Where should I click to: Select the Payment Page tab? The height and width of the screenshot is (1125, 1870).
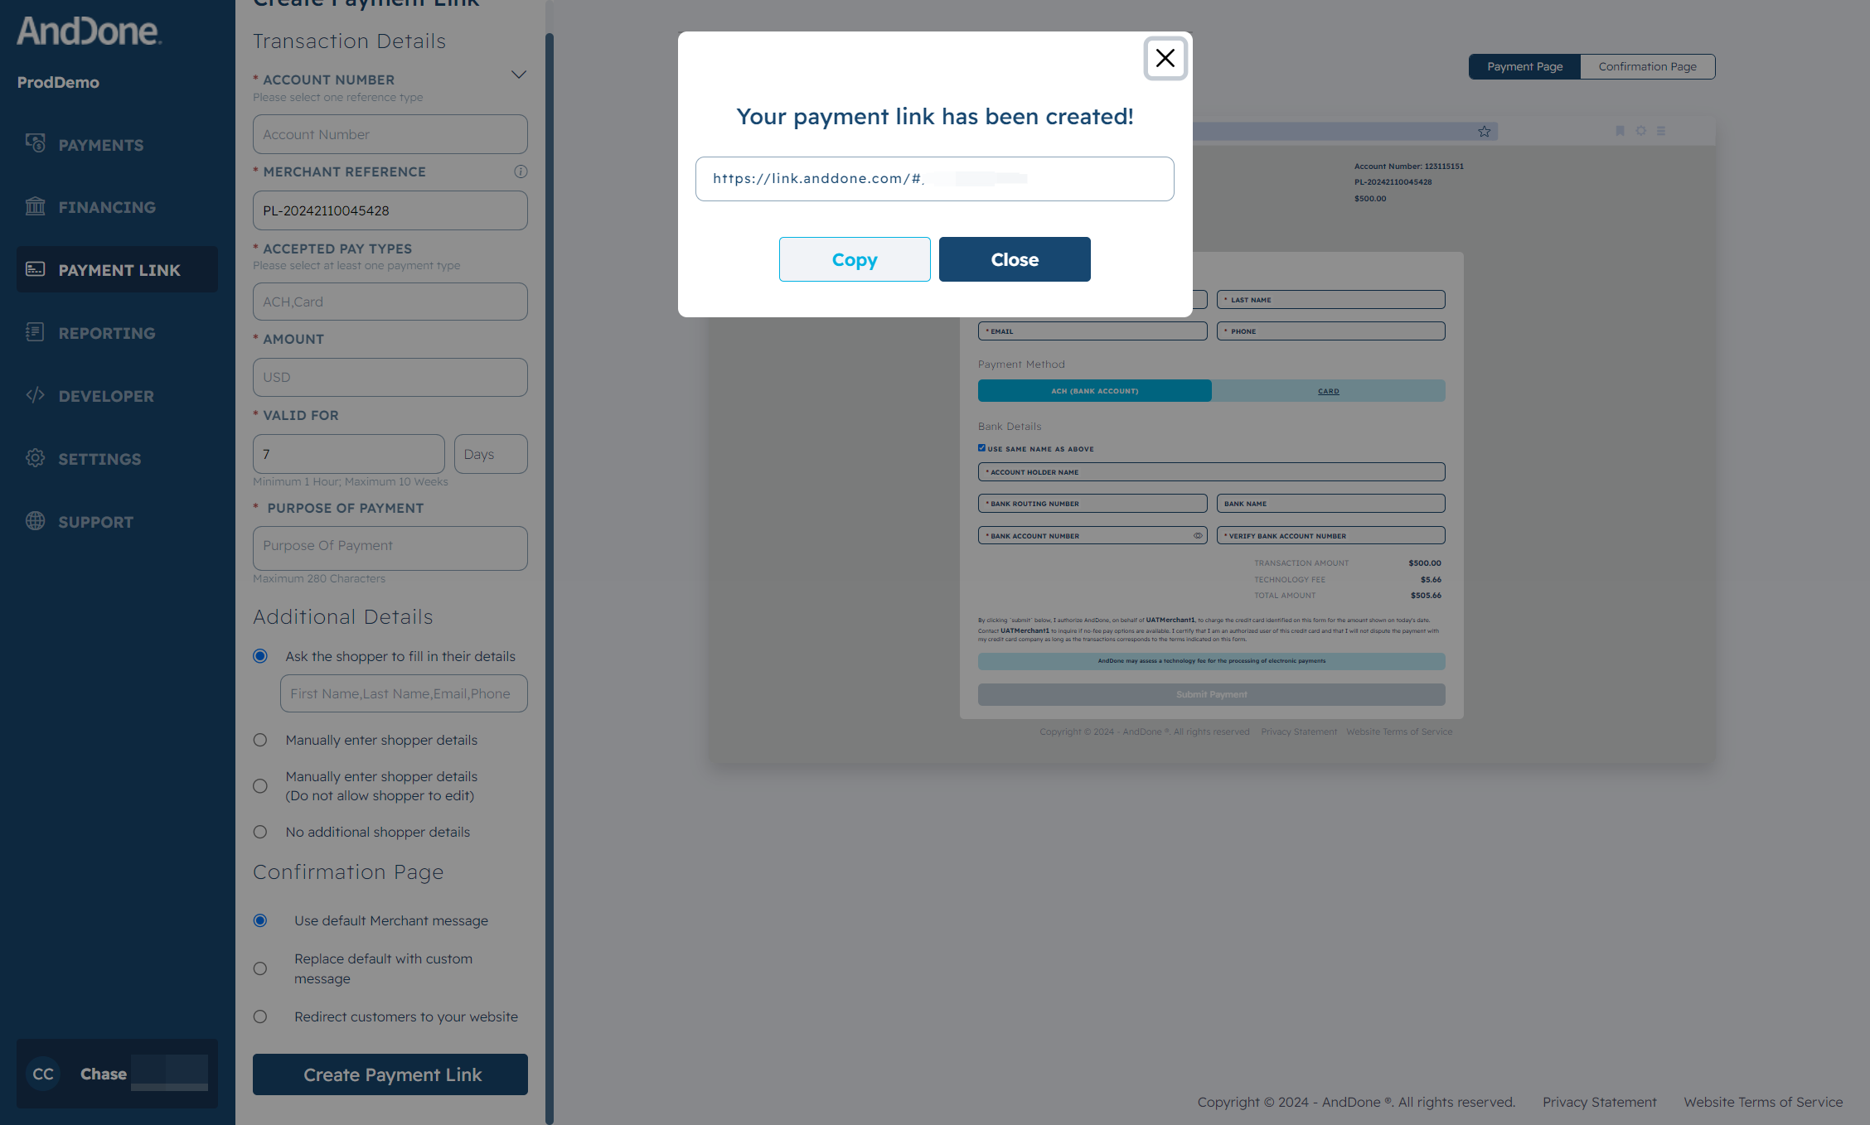pyautogui.click(x=1525, y=65)
